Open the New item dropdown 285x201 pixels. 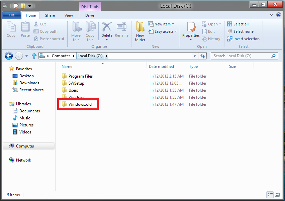tap(161, 24)
